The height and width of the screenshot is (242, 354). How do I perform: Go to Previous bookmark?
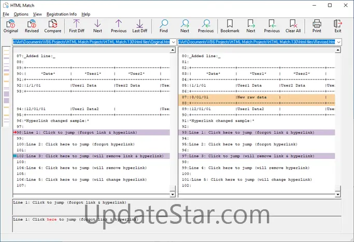[x=272, y=26]
